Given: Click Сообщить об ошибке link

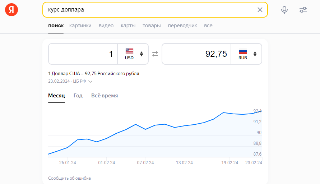Looking at the screenshot, I should point(69,178).
